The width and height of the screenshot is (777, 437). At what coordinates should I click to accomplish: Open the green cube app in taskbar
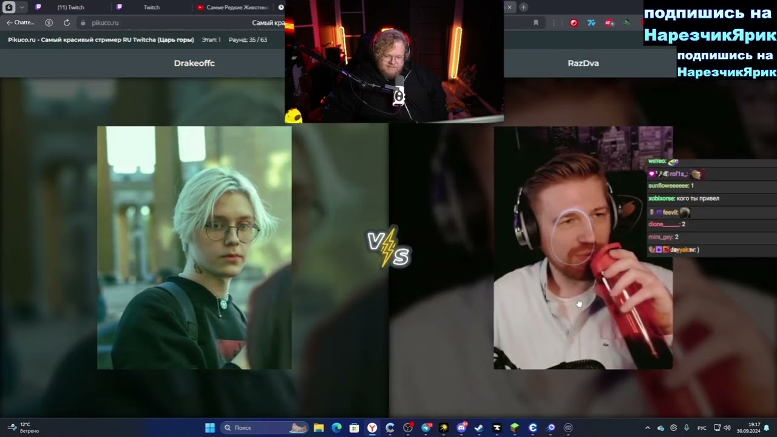[515, 427]
